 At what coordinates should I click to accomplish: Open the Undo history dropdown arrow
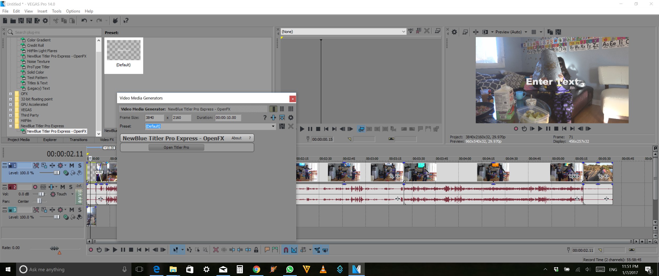pyautogui.click(x=91, y=21)
